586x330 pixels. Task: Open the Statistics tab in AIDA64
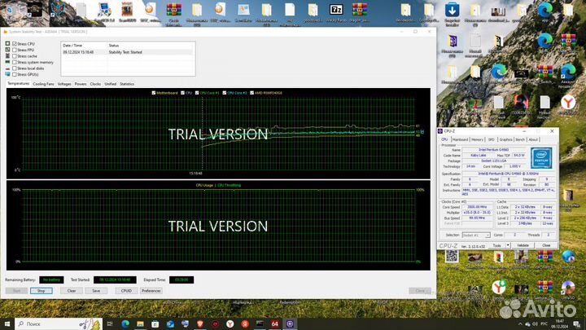pyautogui.click(x=127, y=84)
